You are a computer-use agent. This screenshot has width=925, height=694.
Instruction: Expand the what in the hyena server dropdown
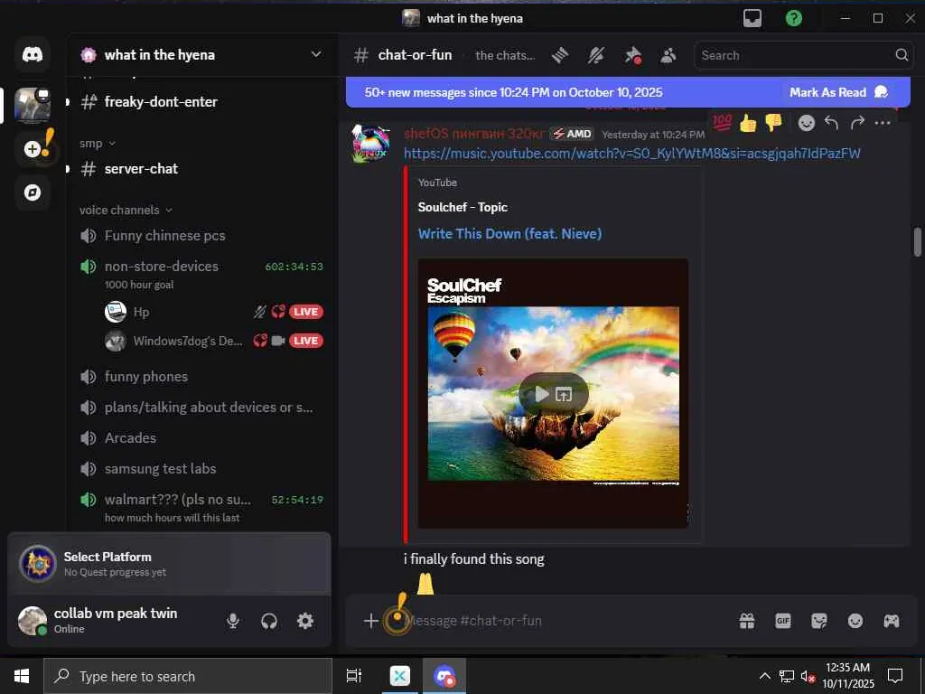(x=316, y=54)
